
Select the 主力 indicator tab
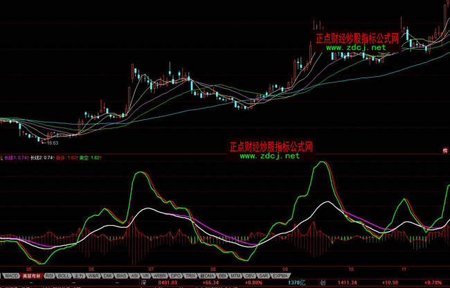(78, 275)
